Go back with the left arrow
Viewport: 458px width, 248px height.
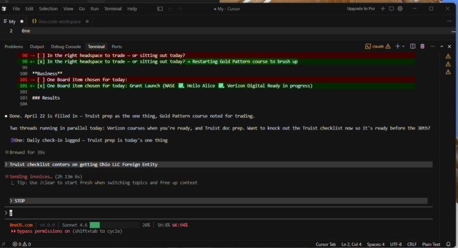(x=171, y=9)
